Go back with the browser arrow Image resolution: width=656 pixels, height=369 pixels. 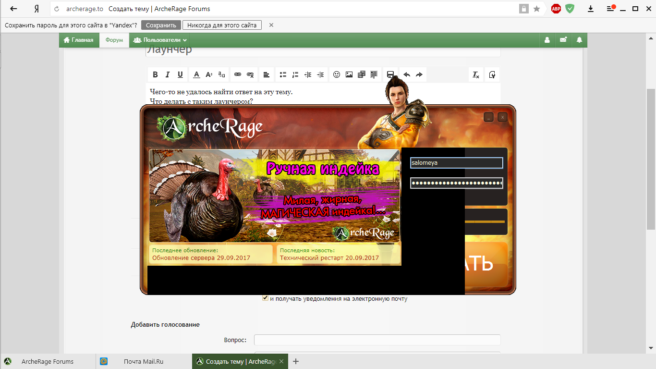(x=13, y=9)
